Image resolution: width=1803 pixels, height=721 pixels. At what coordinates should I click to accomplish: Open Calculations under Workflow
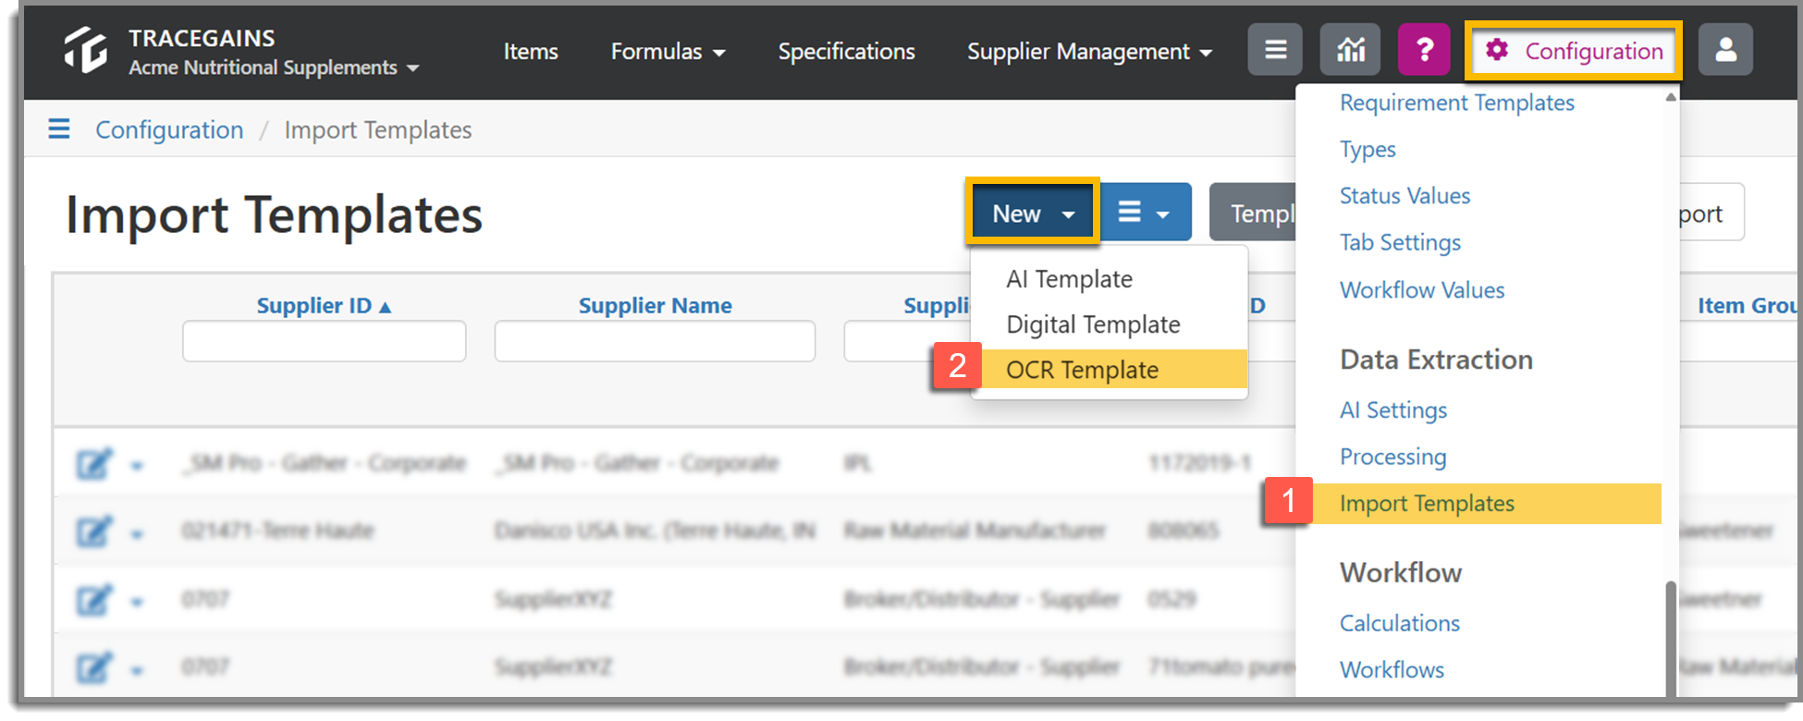1400,623
